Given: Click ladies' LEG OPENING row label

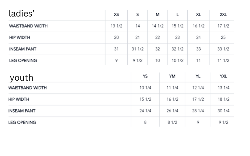Looking at the screenshot, I should [x=23, y=61].
